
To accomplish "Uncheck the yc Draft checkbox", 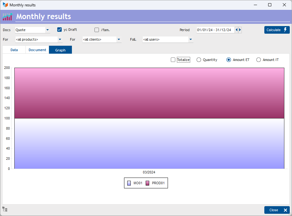I will click(59, 30).
